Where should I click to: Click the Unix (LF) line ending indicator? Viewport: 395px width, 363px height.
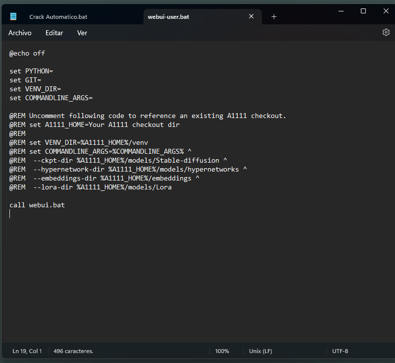point(260,351)
